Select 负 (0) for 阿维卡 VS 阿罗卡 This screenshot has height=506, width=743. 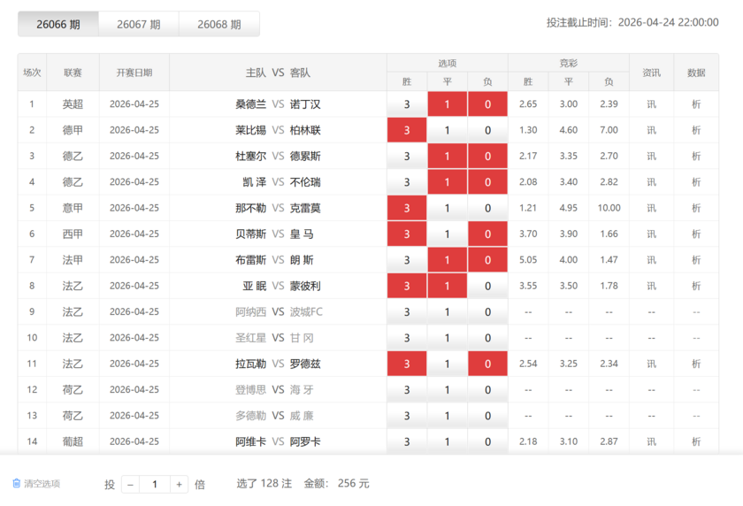pos(487,441)
